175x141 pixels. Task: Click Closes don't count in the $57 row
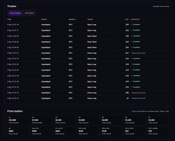[138, 53]
